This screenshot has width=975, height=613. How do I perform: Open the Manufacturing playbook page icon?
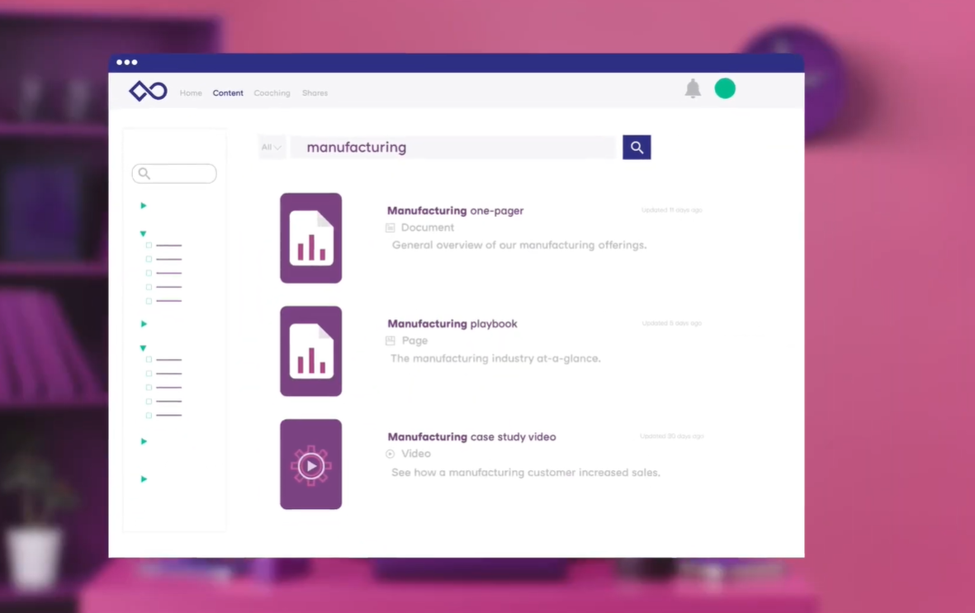pyautogui.click(x=310, y=351)
